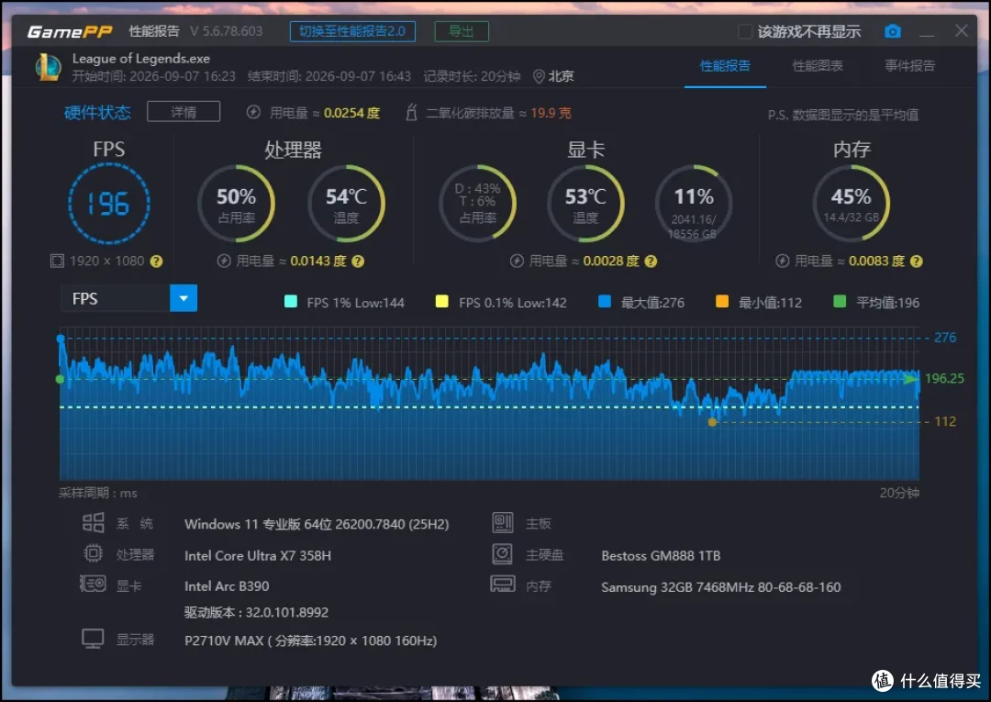Click the monitor display icon in specs list

[93, 639]
